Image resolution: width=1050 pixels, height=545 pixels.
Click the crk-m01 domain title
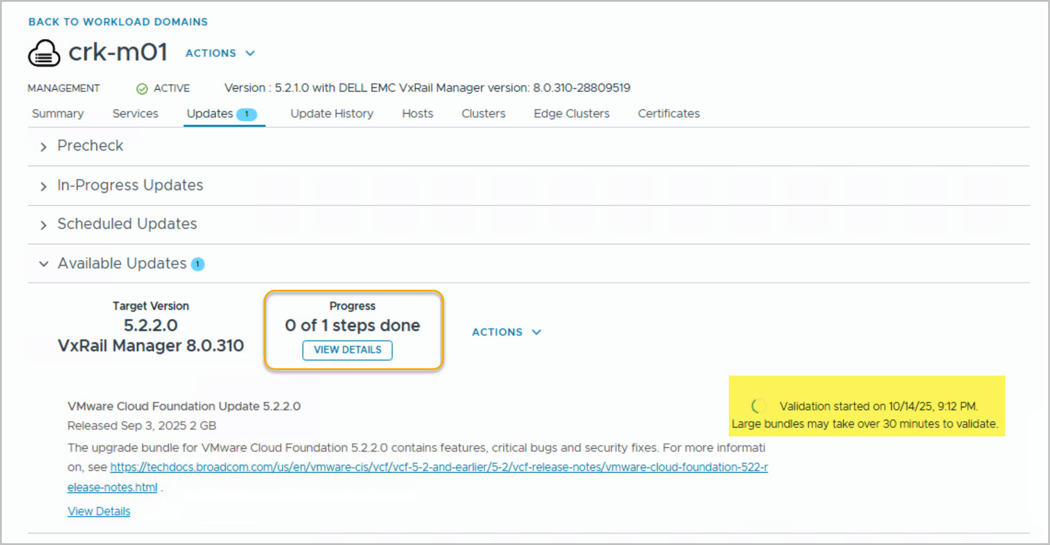(118, 53)
